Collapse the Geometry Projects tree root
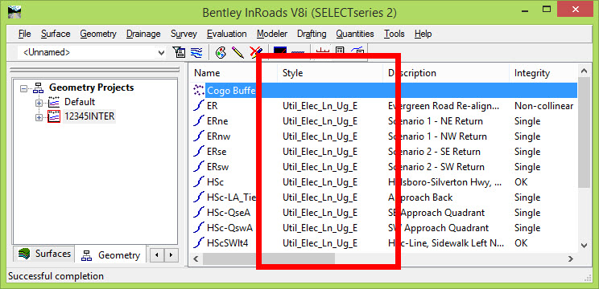 [23, 88]
